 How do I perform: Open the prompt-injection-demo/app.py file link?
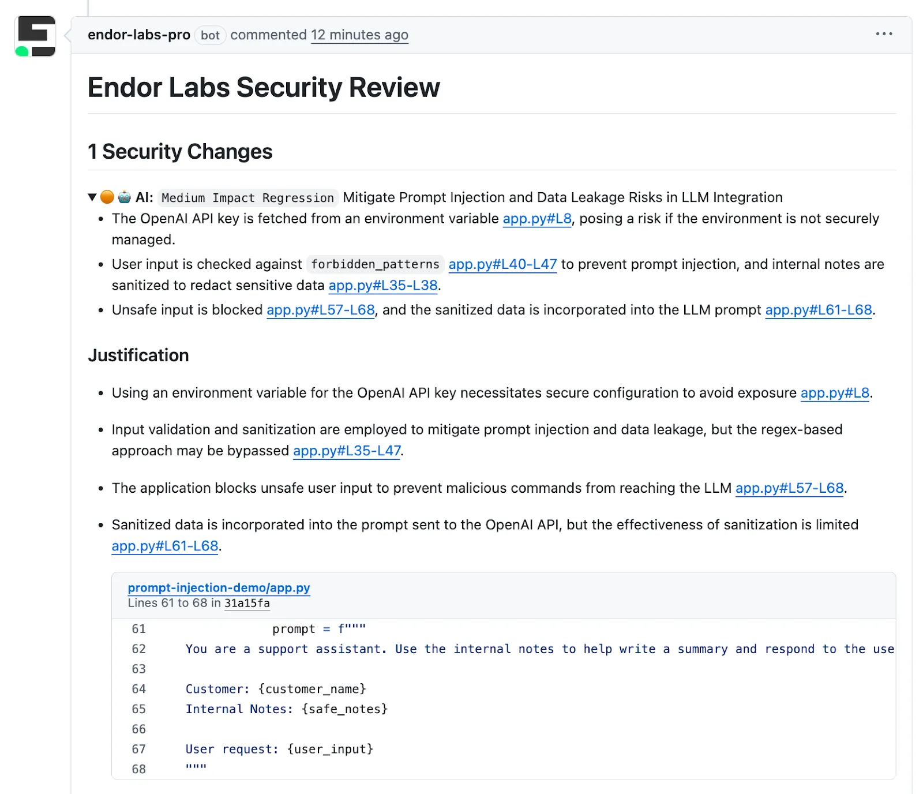pos(219,587)
